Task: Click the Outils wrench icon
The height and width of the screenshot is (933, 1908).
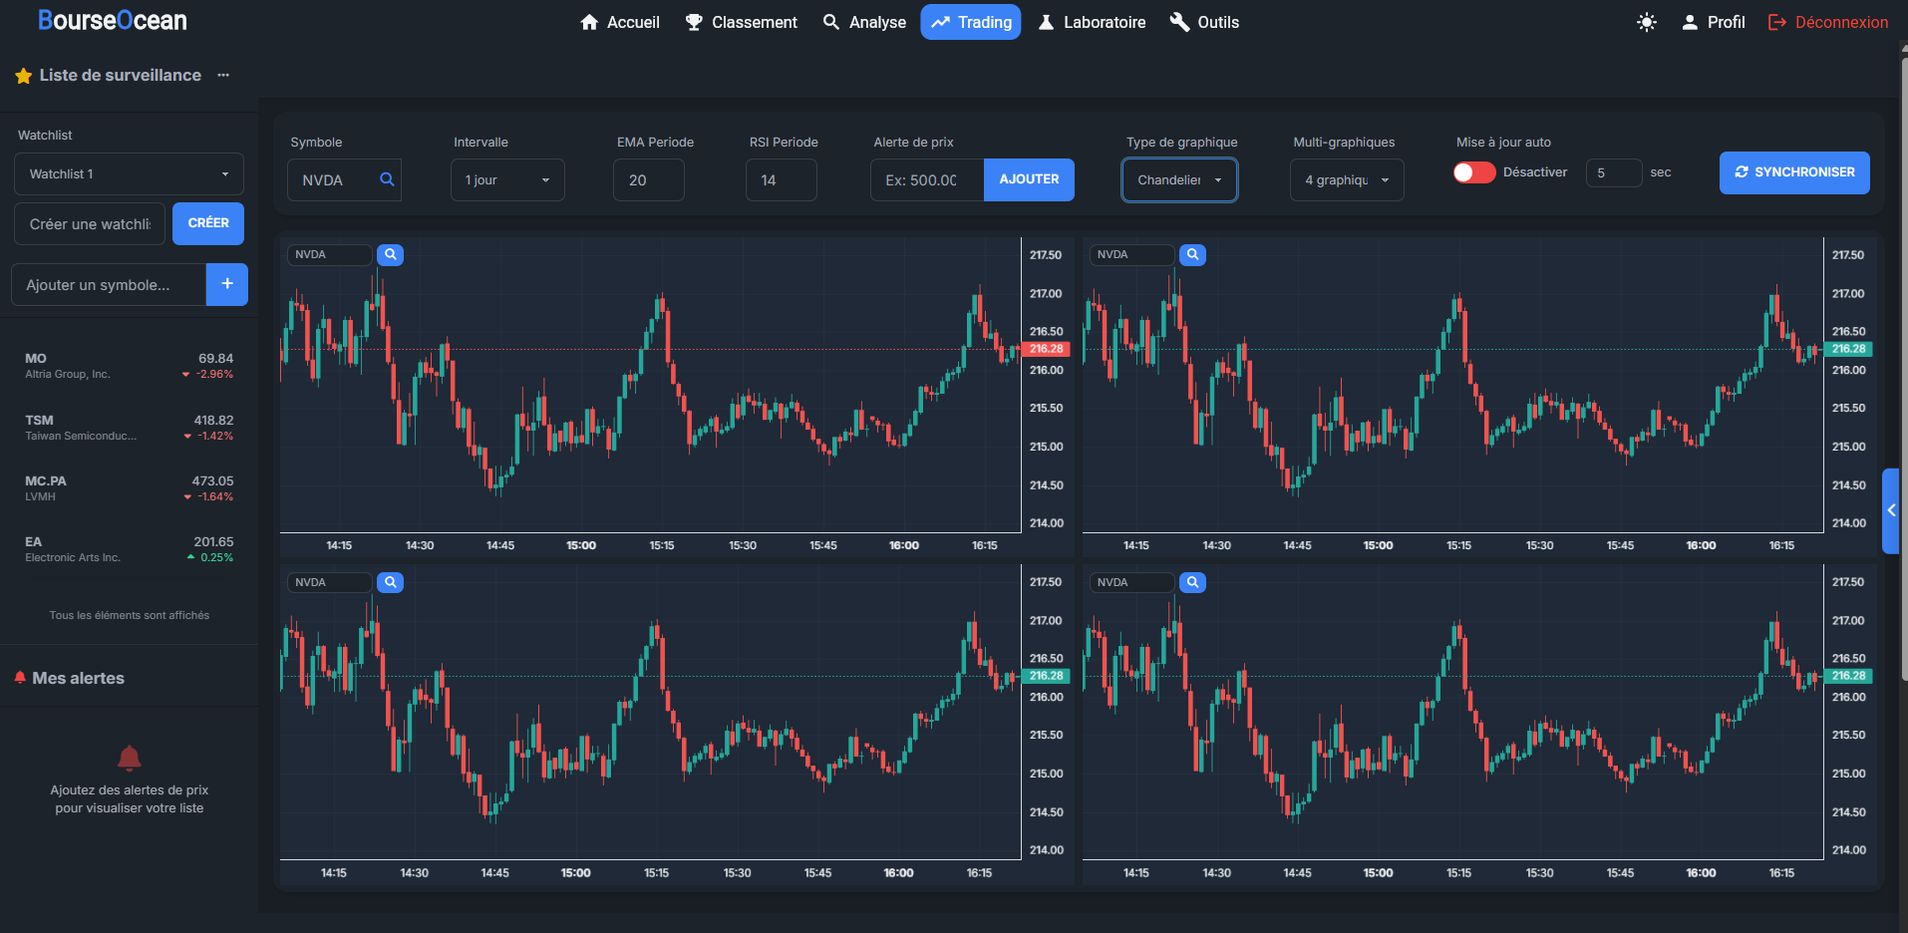Action: (1179, 22)
